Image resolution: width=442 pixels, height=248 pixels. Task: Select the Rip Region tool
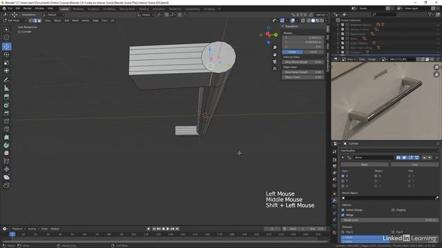(x=6, y=185)
